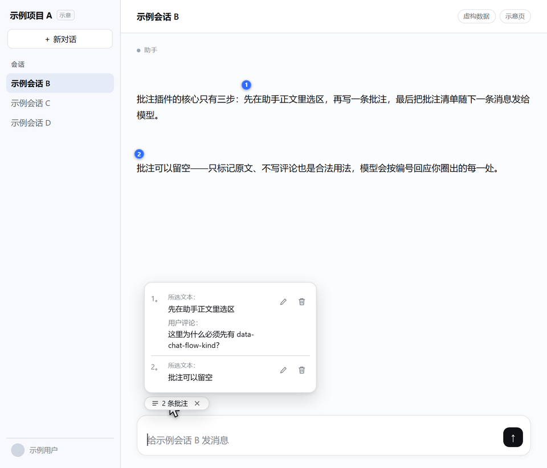
Task: Click the 助手 sender label
Action: [x=150, y=50]
